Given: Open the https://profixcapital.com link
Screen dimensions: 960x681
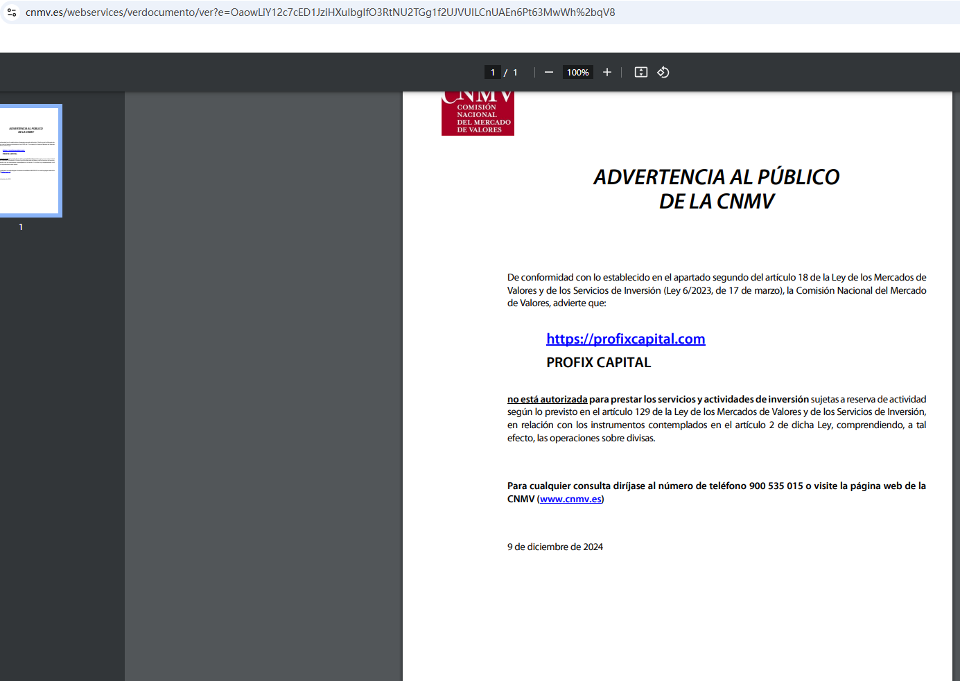Looking at the screenshot, I should tap(625, 339).
